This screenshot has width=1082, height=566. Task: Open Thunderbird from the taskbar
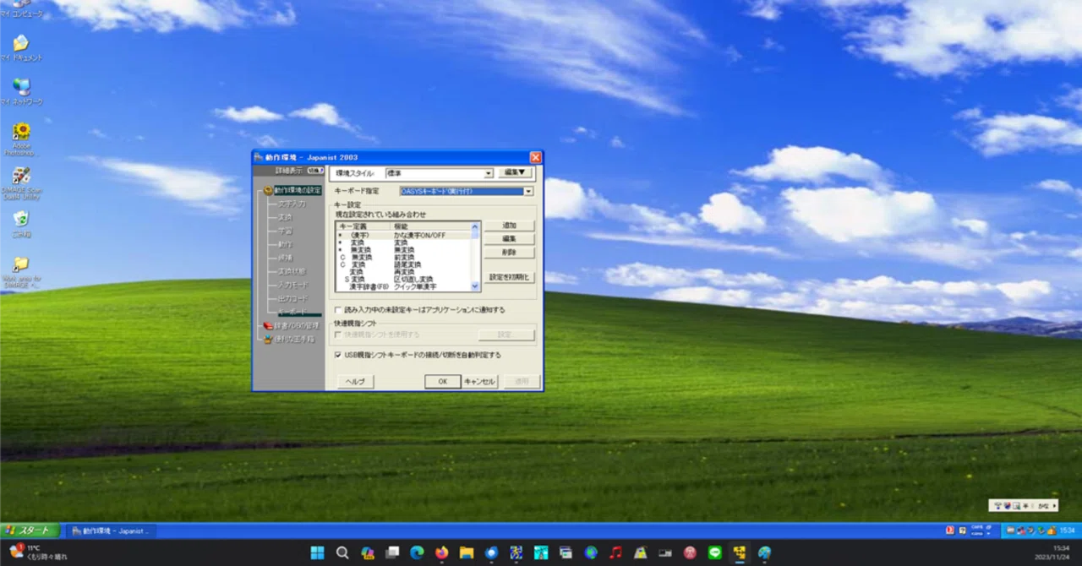(x=491, y=552)
